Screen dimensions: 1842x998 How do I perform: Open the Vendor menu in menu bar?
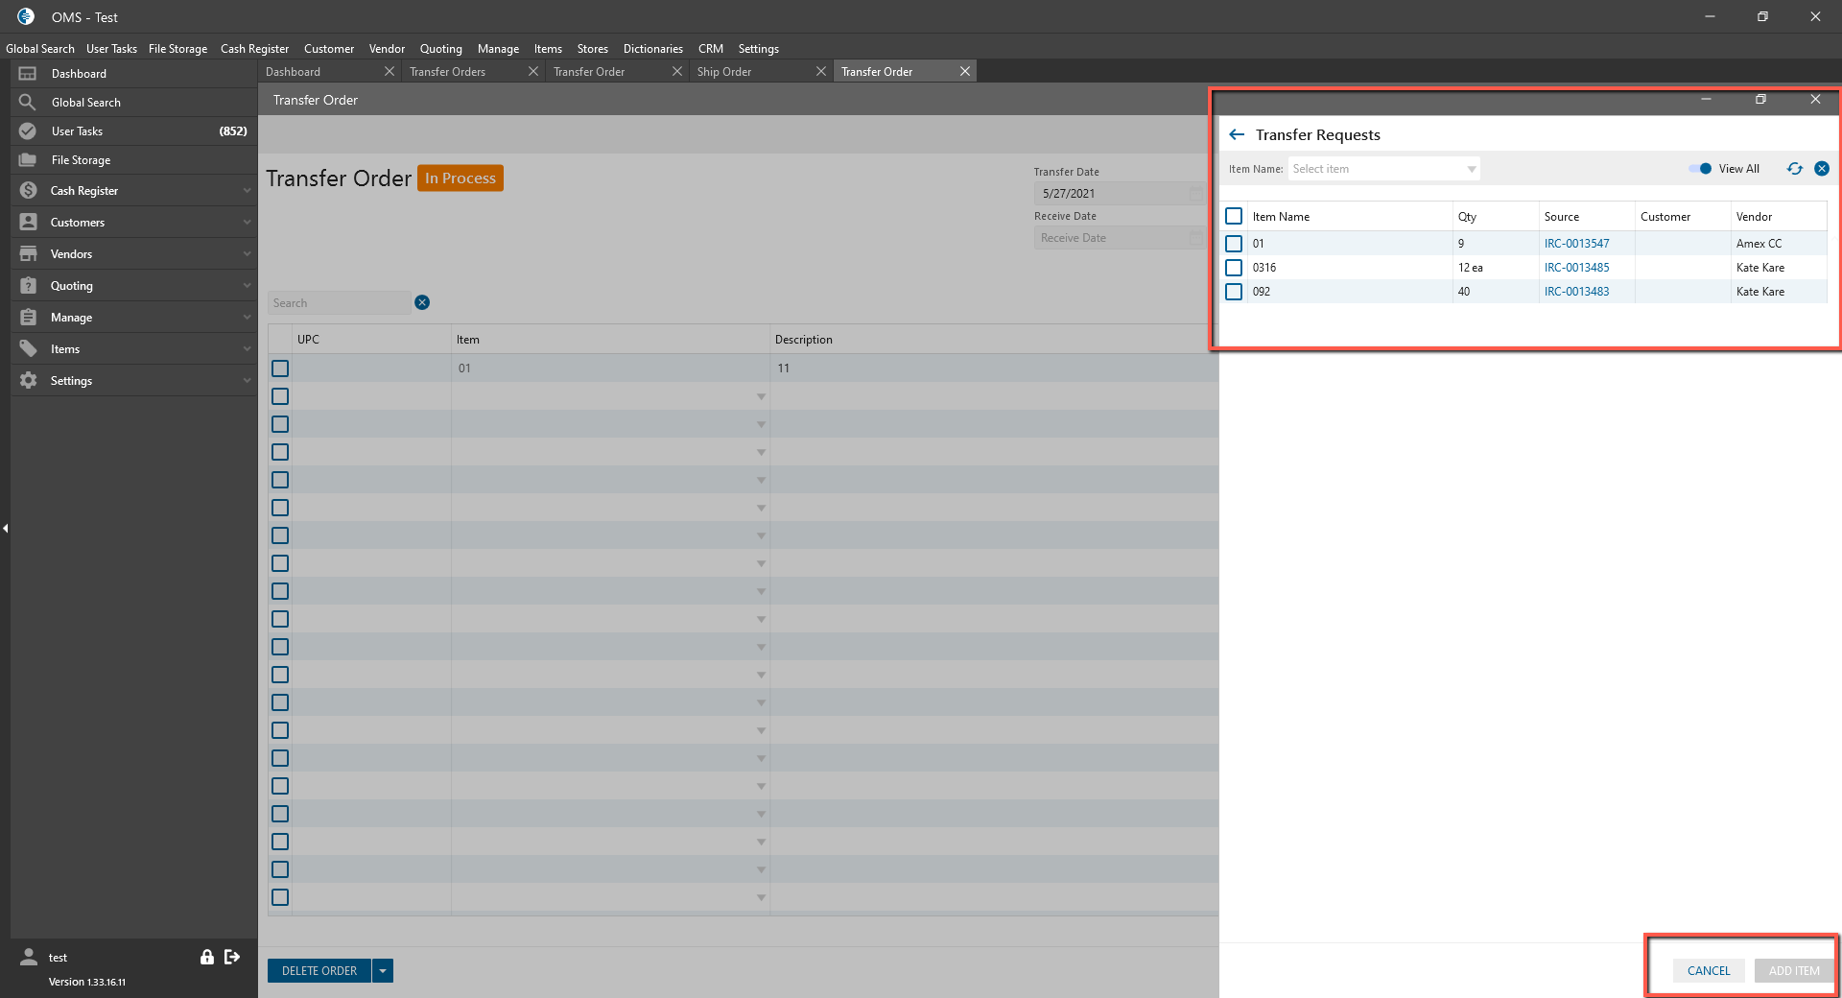[387, 49]
